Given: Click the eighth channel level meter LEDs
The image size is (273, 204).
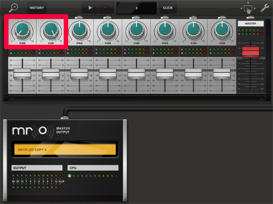Looking at the screenshot, I should point(222,51).
